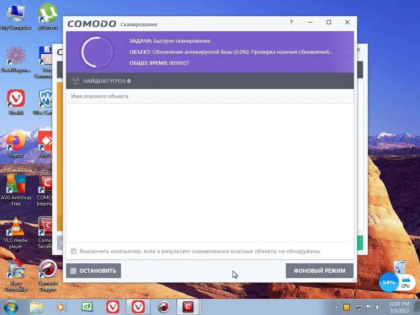The width and height of the screenshot is (420, 315).
Task: Open Comodo Secure Shopping desktop icon
Action: pos(45,233)
